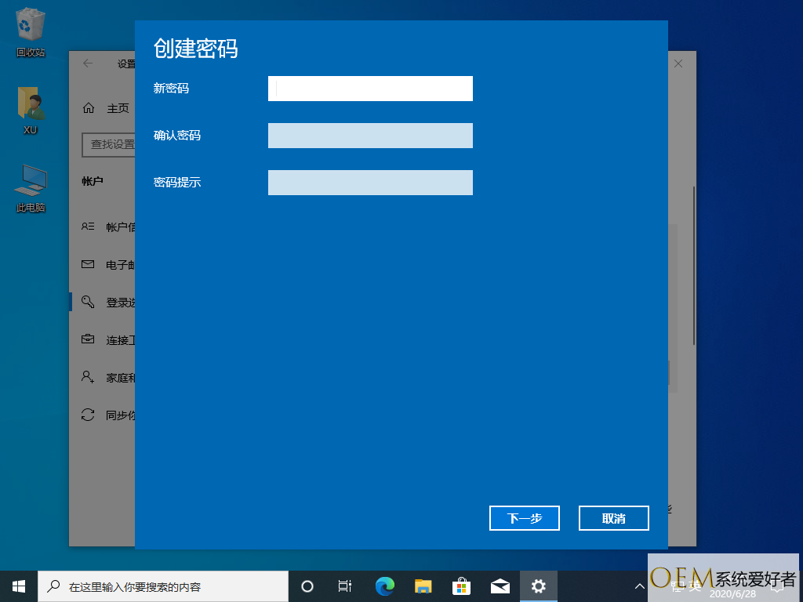Click the Settings gear taskbar icon
803x602 pixels.
click(538, 586)
